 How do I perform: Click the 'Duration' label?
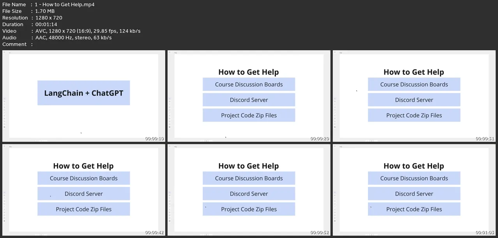click(13, 25)
